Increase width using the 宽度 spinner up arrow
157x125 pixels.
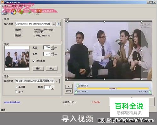pos(52,46)
